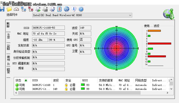The height and width of the screenshot is (103, 179).
Task: Open the yellow folder icon in the toolbar
Action: [x=9, y=9]
